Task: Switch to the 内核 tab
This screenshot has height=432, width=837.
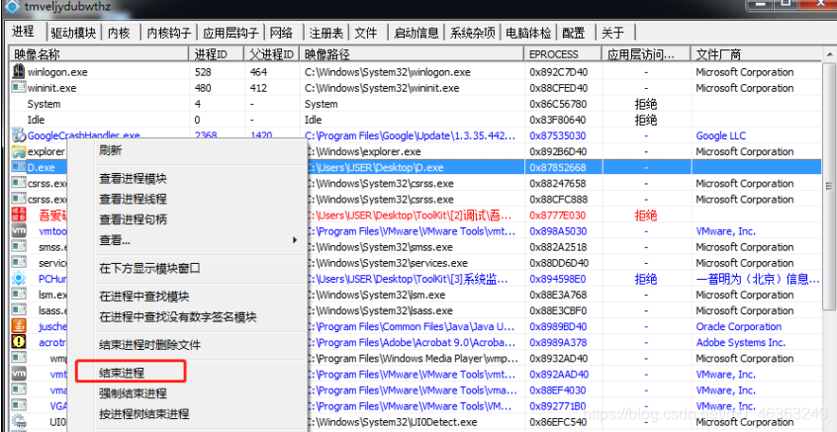Action: pos(119,33)
